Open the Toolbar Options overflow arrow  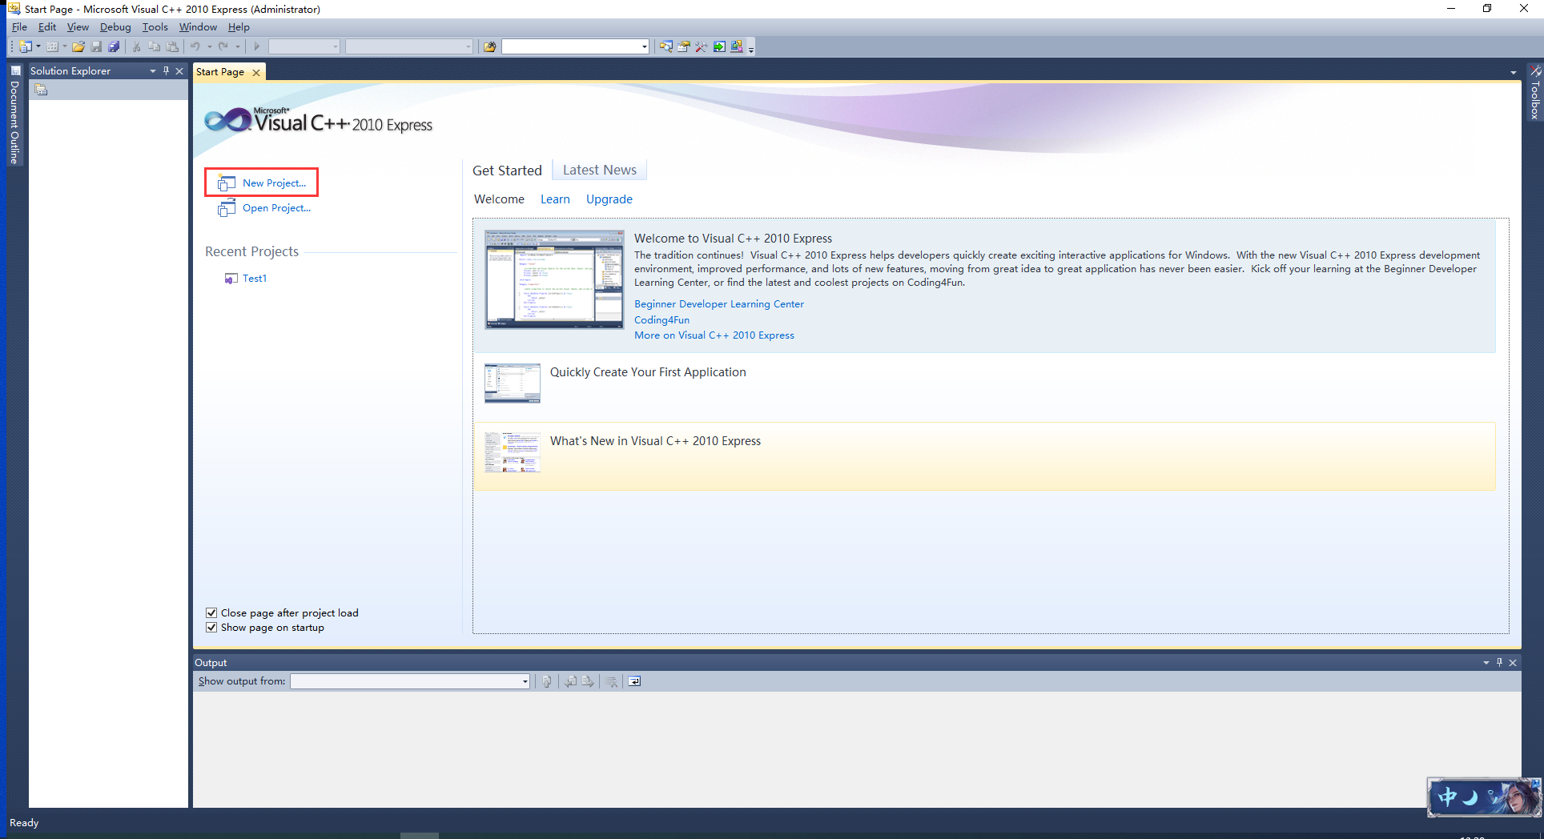(x=751, y=48)
